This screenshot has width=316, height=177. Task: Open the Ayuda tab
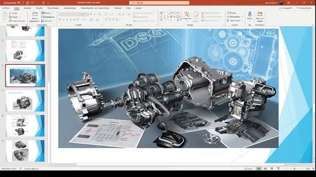tap(138, 8)
